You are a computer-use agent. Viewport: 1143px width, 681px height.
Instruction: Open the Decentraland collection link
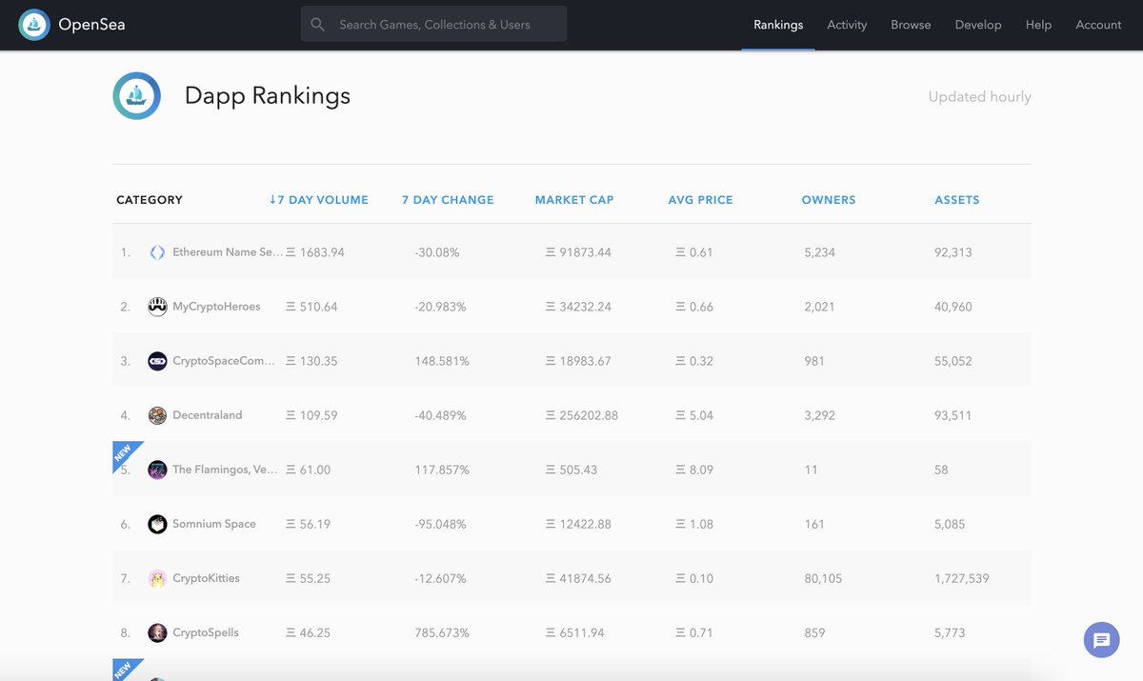(208, 415)
